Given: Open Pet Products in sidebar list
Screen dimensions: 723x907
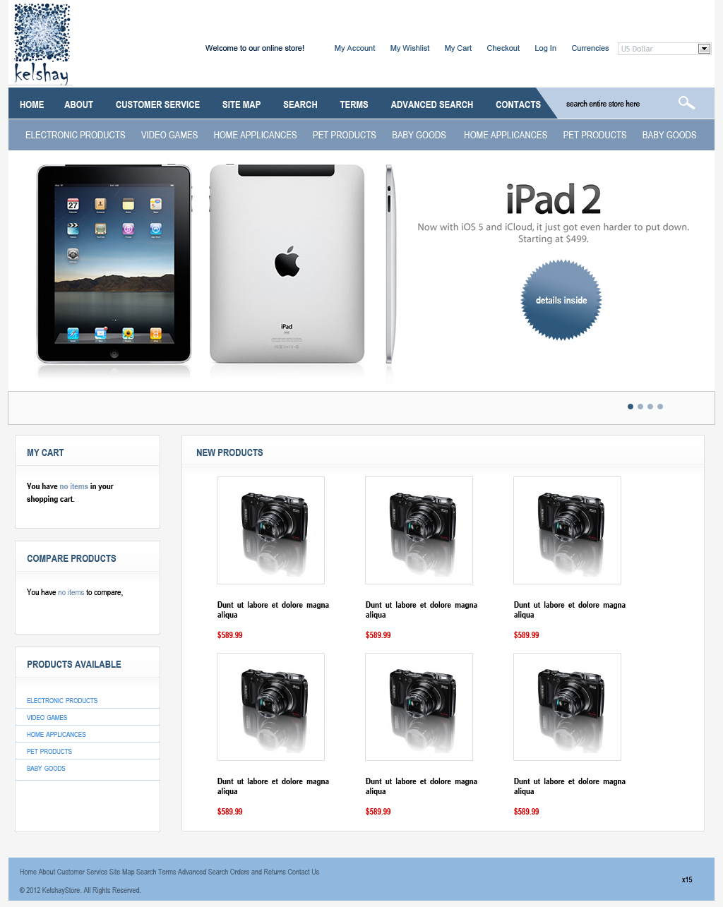Looking at the screenshot, I should pos(49,752).
